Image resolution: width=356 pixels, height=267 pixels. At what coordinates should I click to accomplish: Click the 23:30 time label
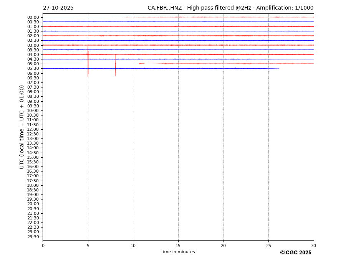coord(33,237)
